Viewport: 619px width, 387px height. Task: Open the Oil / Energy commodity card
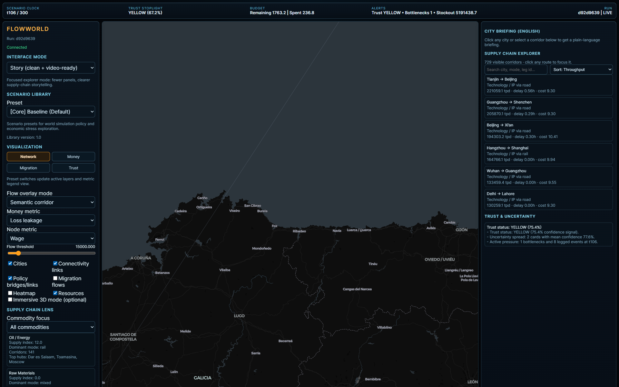pyautogui.click(x=51, y=350)
